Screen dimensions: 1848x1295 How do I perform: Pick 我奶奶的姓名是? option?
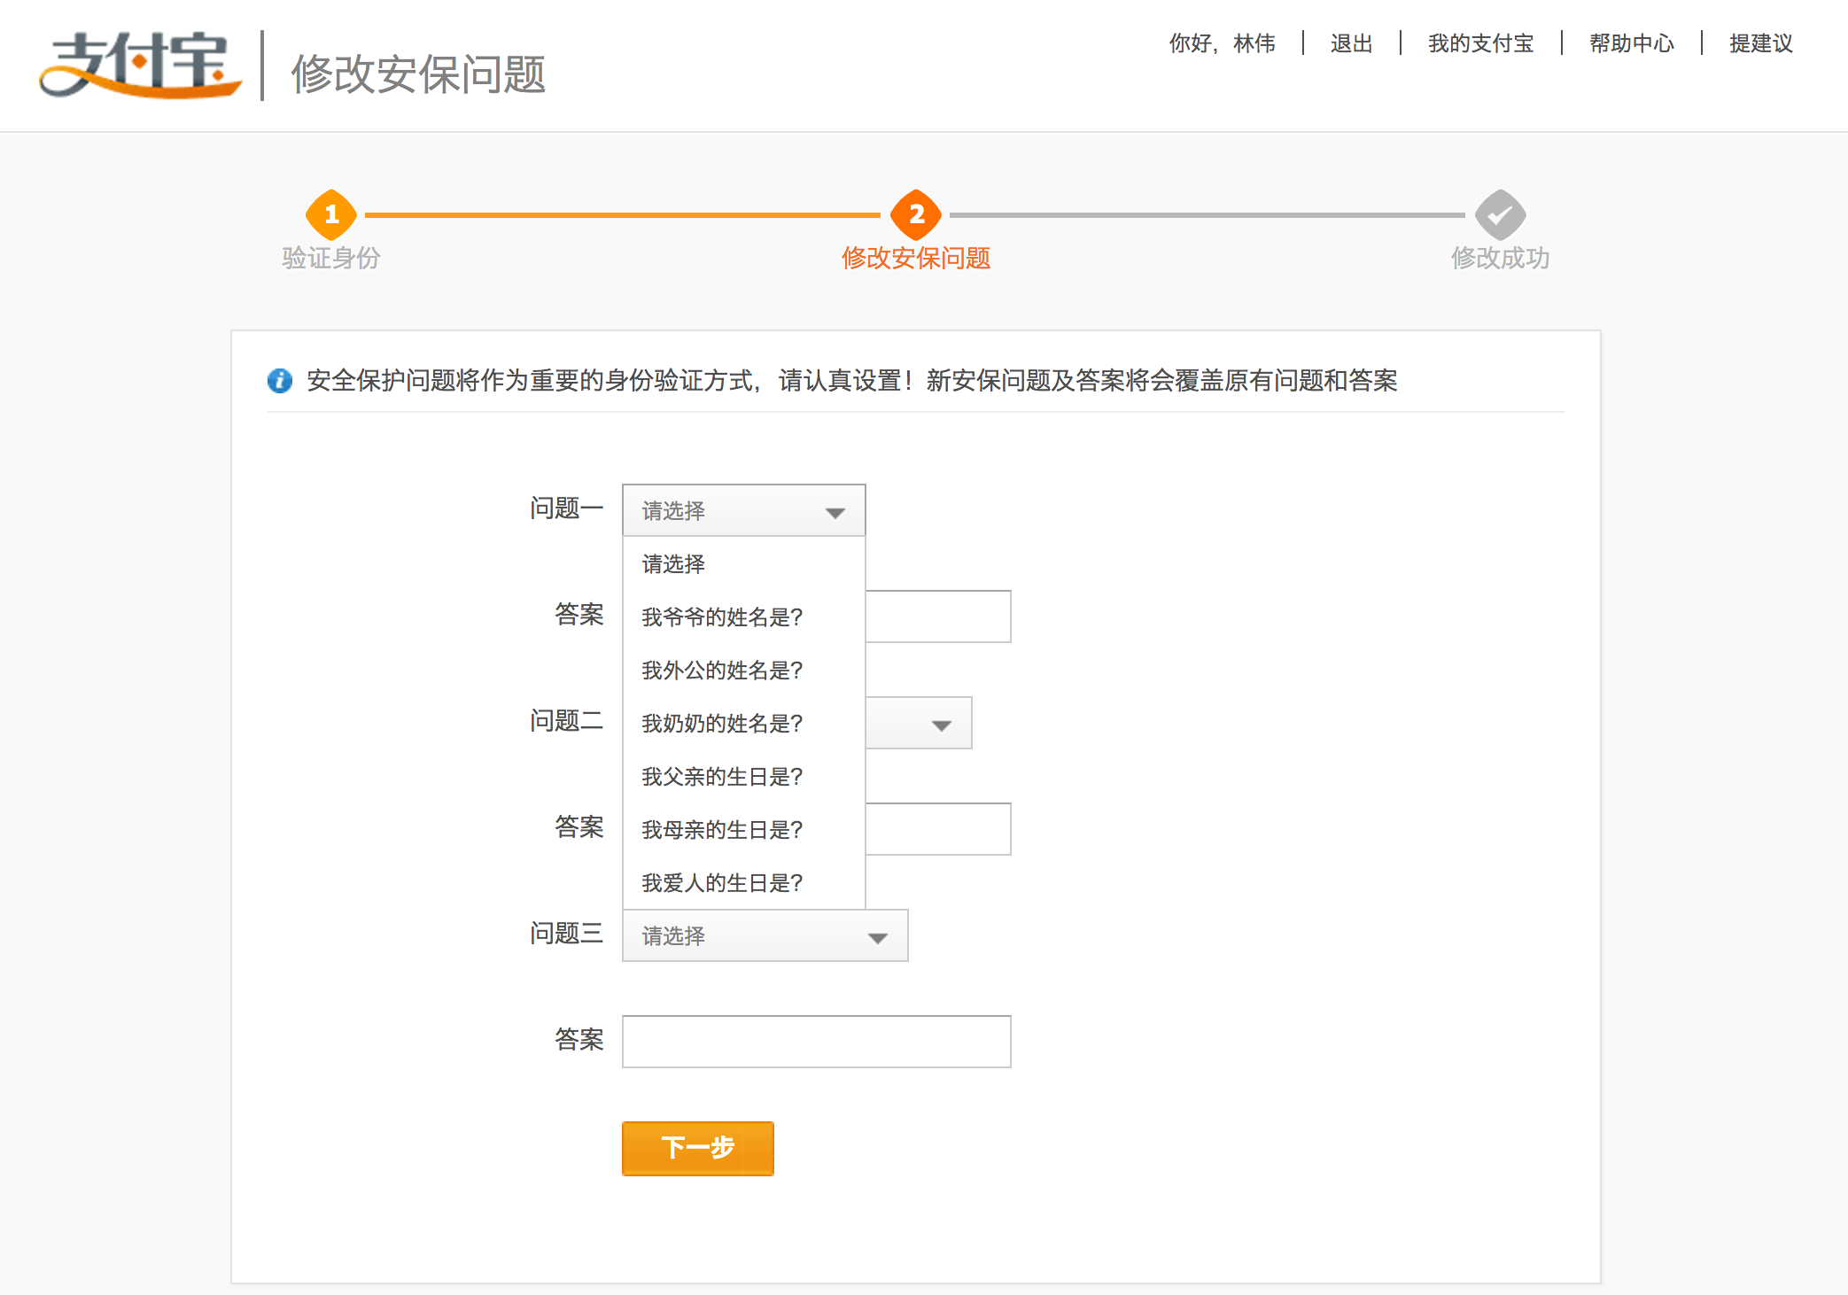click(722, 724)
